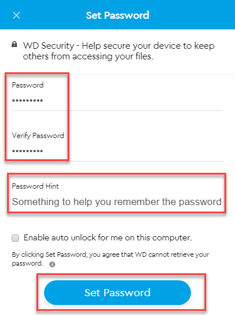Image resolution: width=235 pixels, height=315 pixels.
Task: Click the WD Security description text
Action: pyautogui.click(x=119, y=51)
